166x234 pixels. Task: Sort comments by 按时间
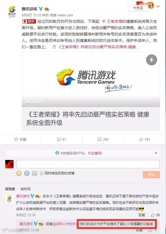(25, 189)
